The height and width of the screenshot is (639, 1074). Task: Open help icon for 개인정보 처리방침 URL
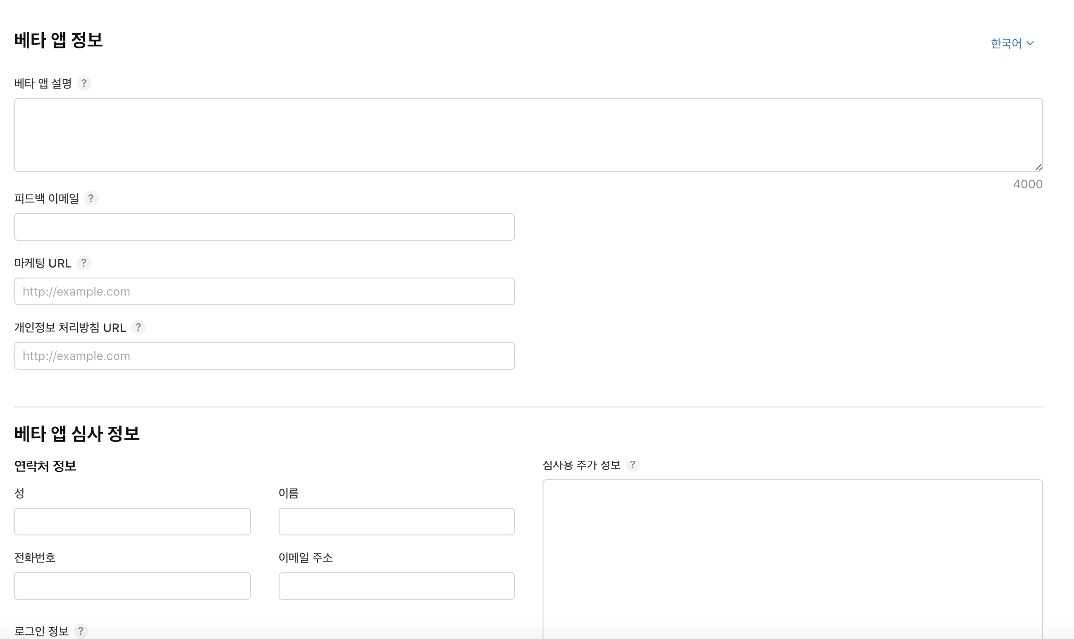pos(138,327)
